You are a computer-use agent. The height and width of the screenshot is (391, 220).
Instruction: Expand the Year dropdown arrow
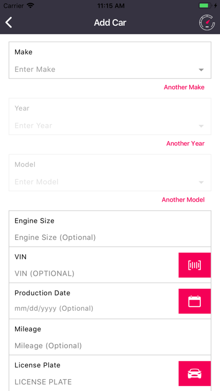201,126
